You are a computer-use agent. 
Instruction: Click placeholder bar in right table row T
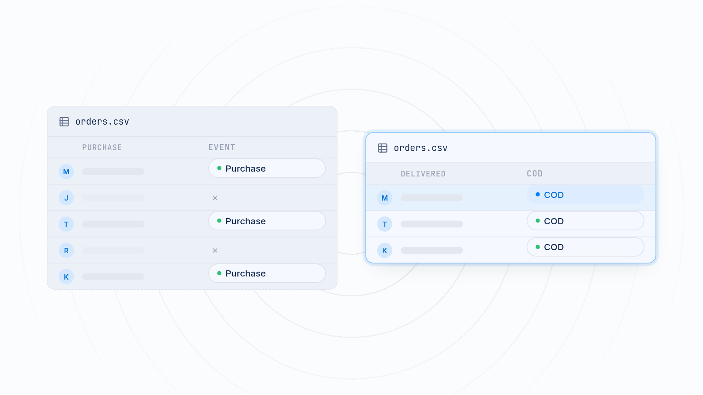pos(432,224)
